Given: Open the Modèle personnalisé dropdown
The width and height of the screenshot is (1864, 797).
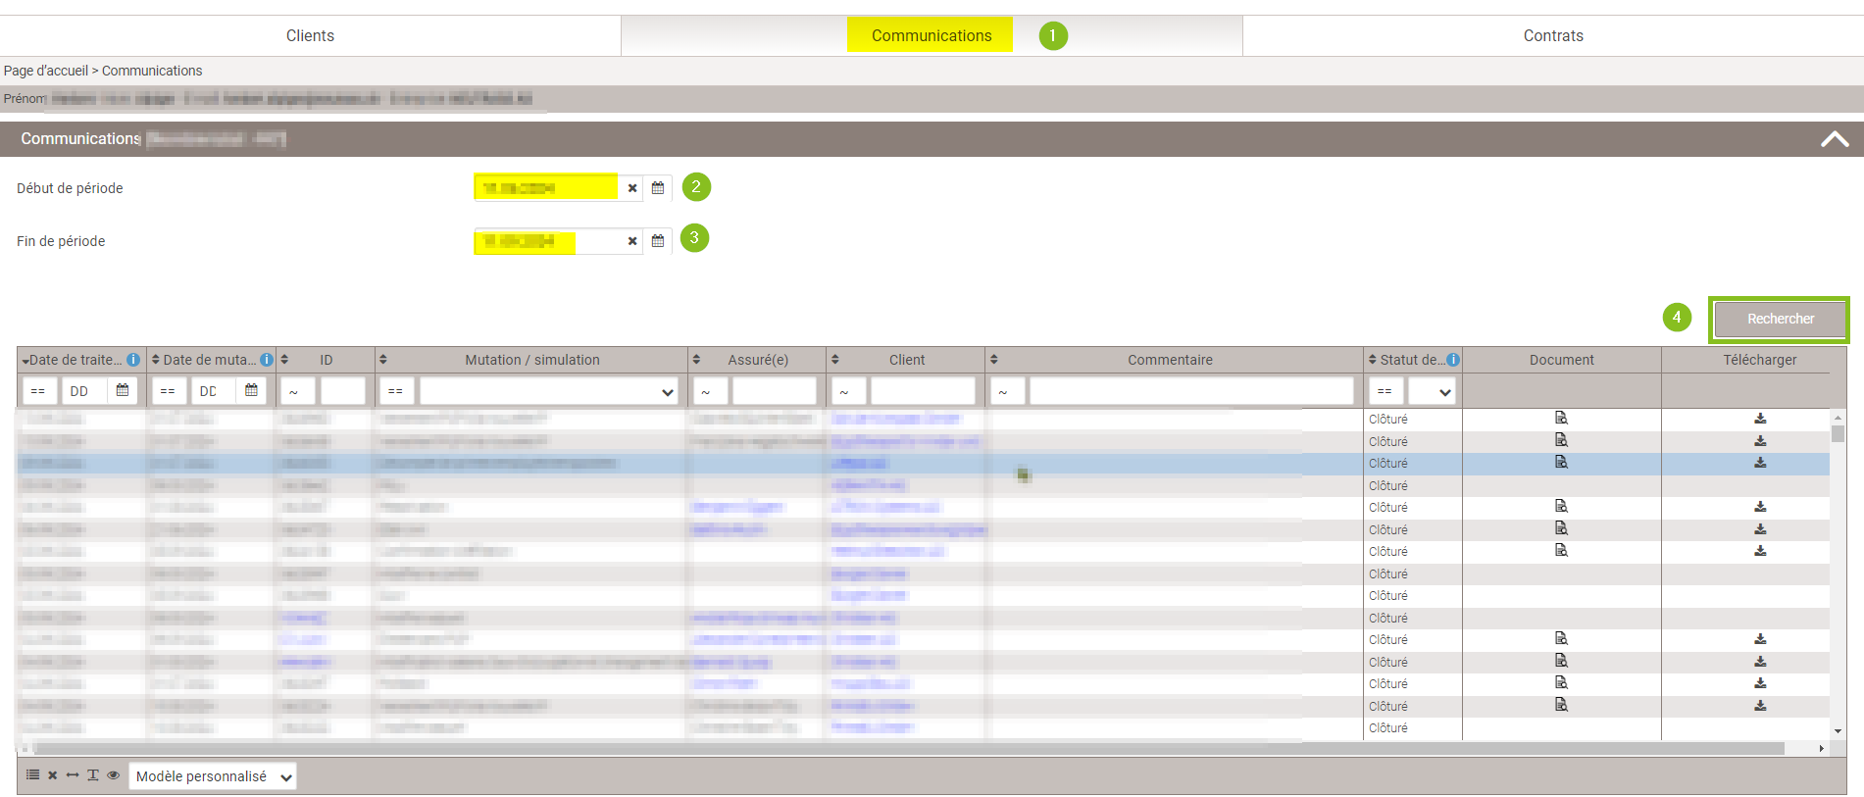Looking at the screenshot, I should tap(213, 776).
